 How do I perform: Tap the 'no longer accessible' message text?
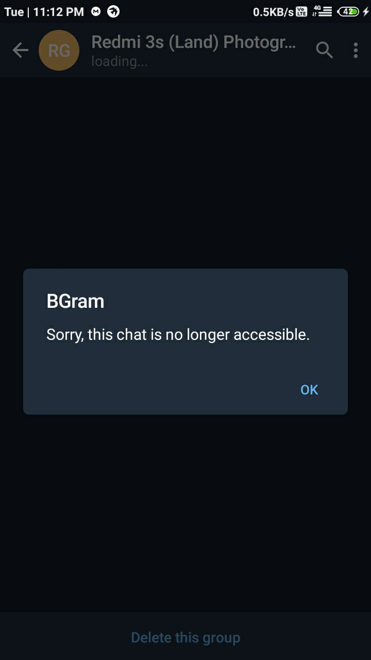click(x=178, y=335)
